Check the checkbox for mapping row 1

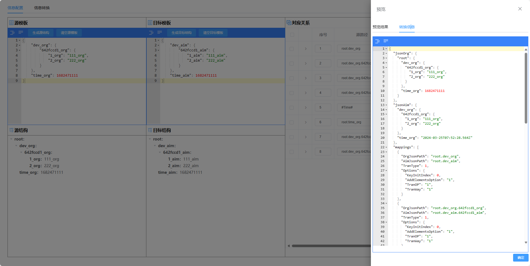292,49
